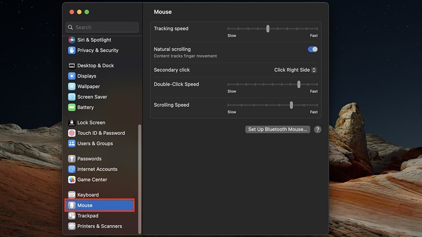Select the Touch ID fingerprint icon
This screenshot has height=237, width=422.
[72, 133]
